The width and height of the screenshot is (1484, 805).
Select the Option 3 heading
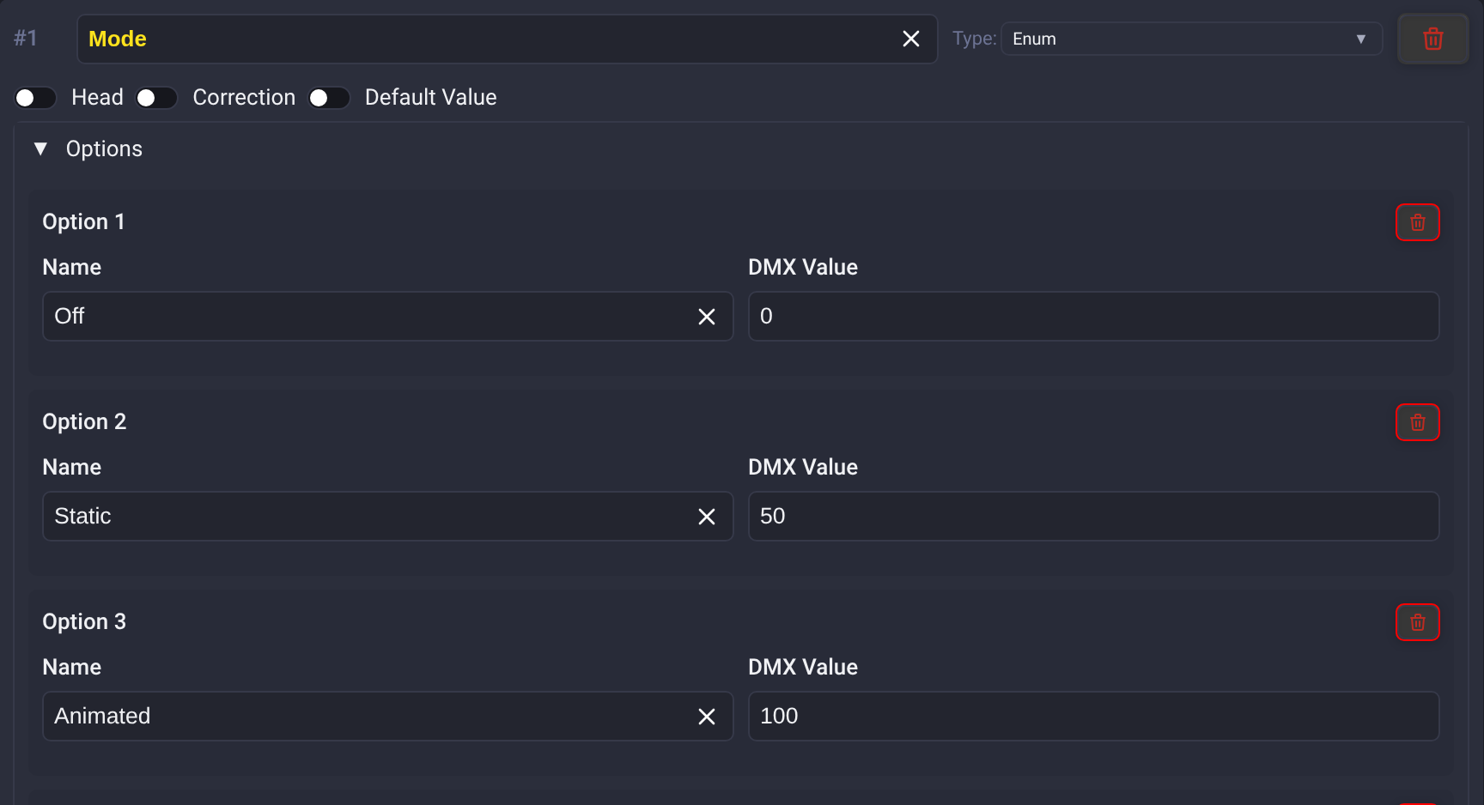point(84,621)
